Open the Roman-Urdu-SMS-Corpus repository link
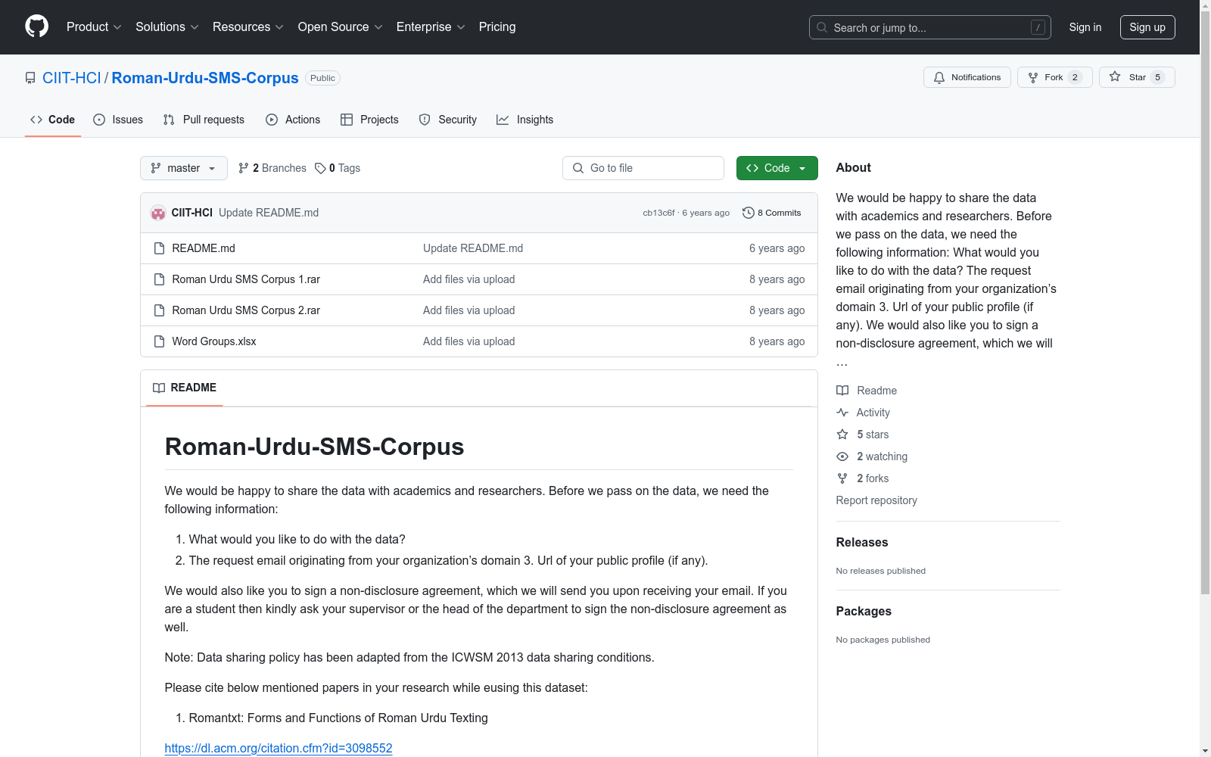 pos(205,78)
